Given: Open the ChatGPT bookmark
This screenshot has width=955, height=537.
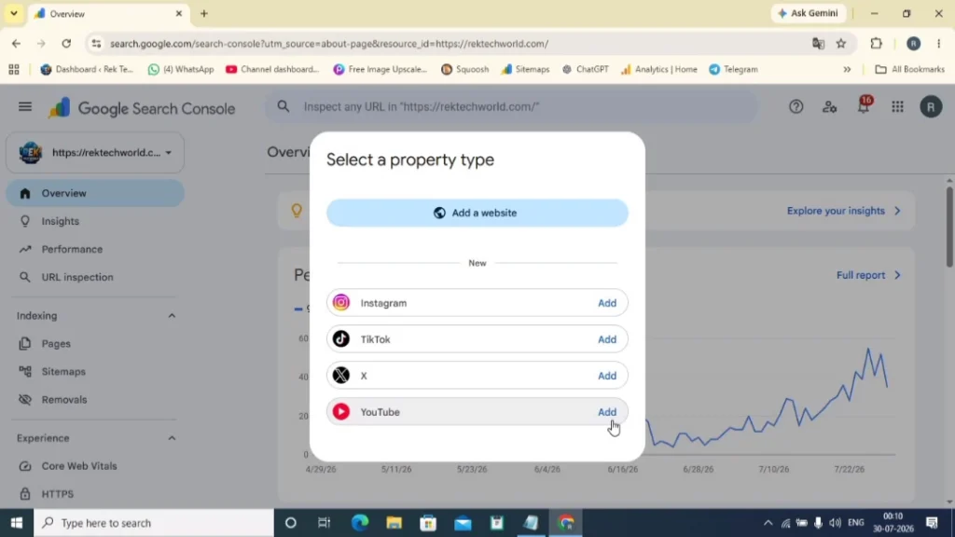Looking at the screenshot, I should (586, 69).
